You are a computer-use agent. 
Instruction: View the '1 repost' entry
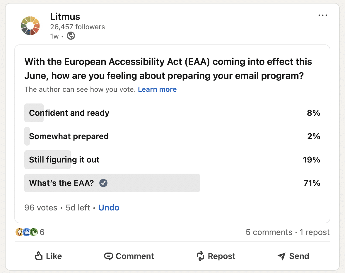tap(314, 232)
